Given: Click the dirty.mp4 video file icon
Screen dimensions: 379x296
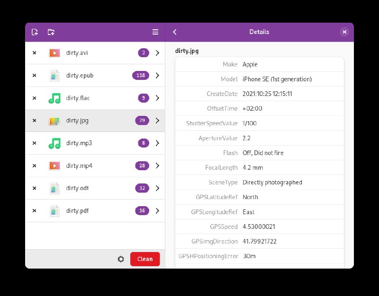Looking at the screenshot, I should pos(54,165).
